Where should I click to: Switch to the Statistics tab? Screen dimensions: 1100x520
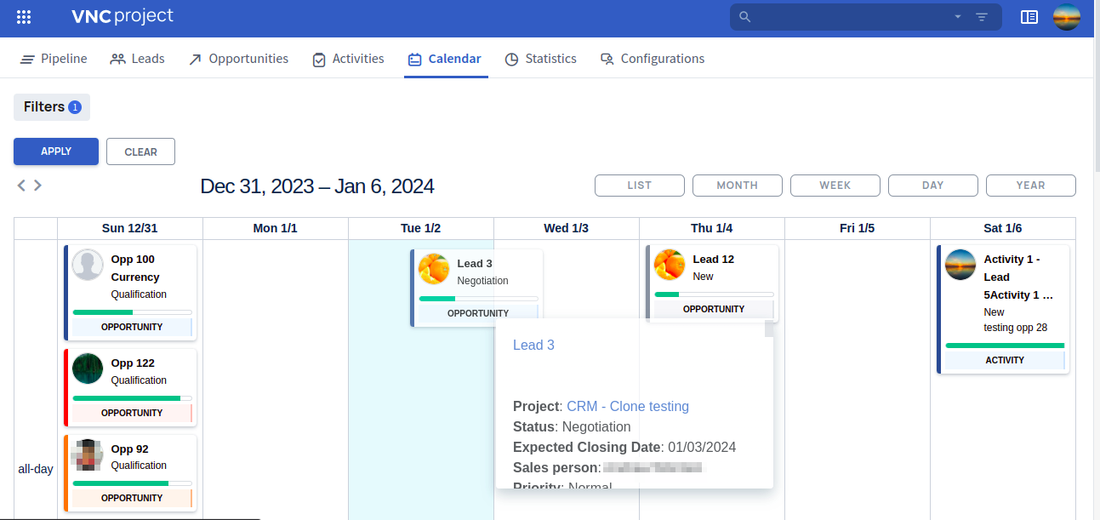(540, 59)
